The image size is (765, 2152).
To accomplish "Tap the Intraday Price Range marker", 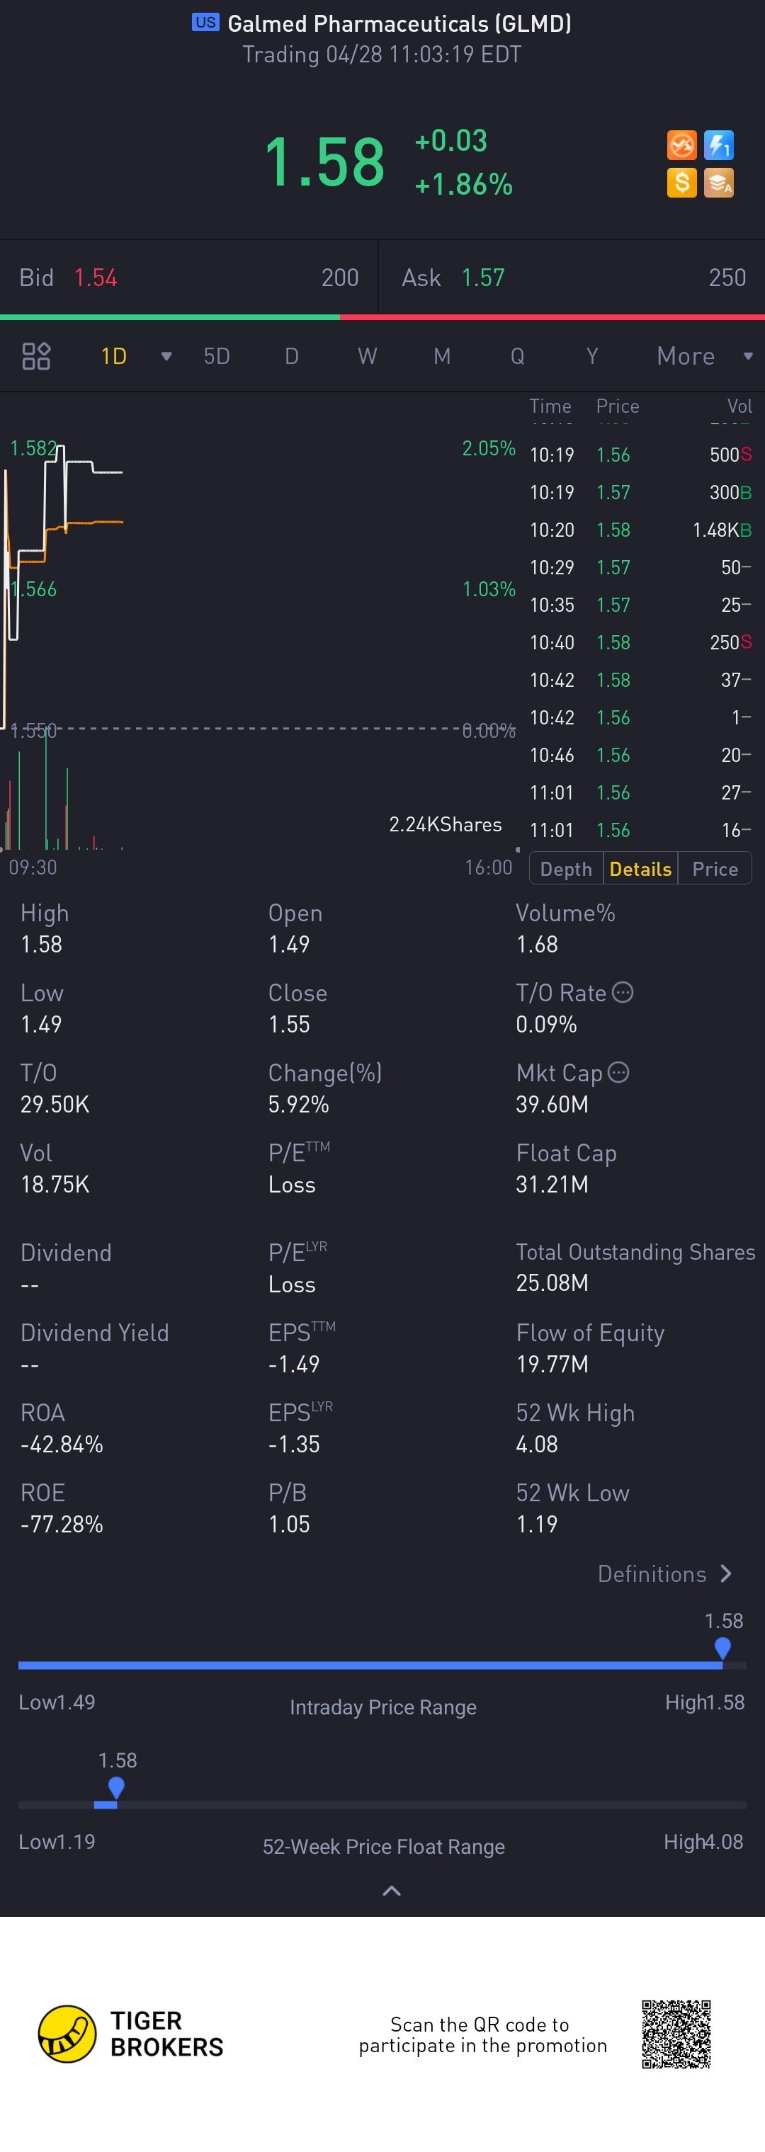I will click(722, 1649).
